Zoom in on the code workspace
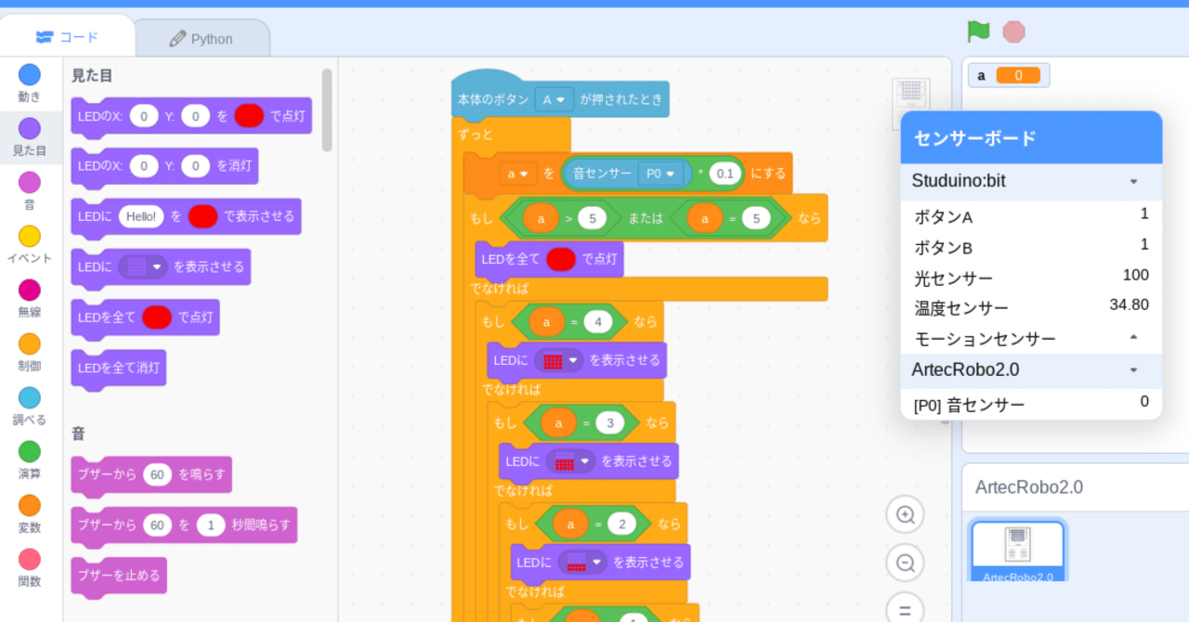 pos(905,514)
